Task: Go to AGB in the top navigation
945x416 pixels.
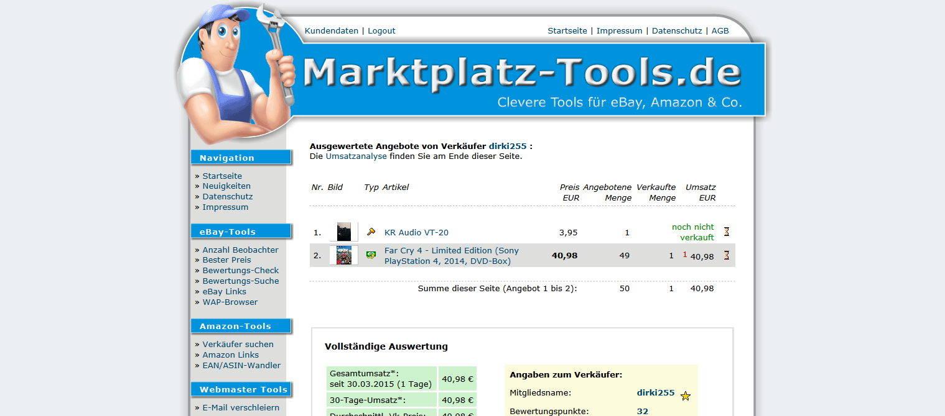Action: (720, 30)
